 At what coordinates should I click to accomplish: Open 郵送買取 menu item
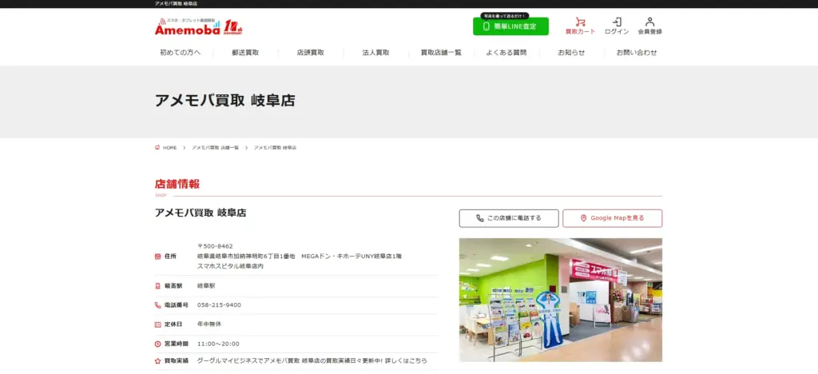coord(245,53)
